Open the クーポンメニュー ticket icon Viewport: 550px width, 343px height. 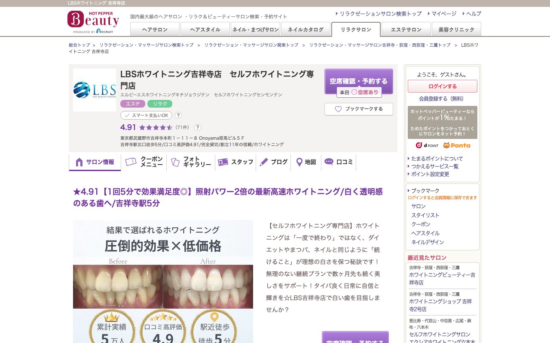[131, 162]
